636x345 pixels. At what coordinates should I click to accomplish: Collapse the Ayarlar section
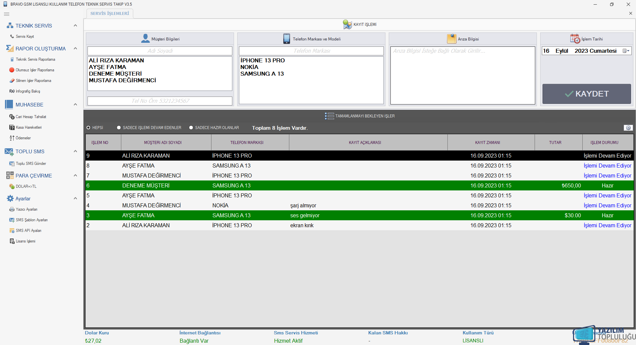[75, 198]
